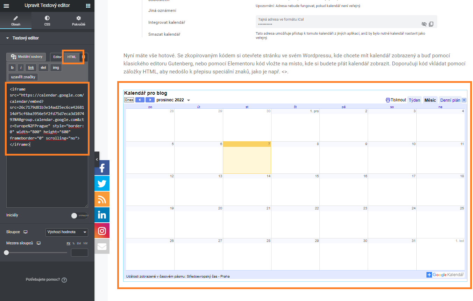Click the email envelope sidebar icon

[102, 246]
